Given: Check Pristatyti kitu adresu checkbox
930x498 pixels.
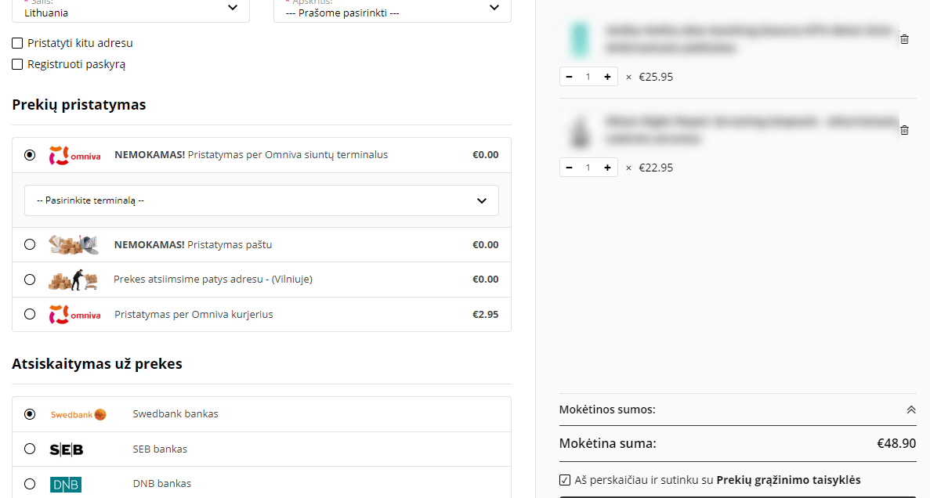Looking at the screenshot, I should pos(17,43).
